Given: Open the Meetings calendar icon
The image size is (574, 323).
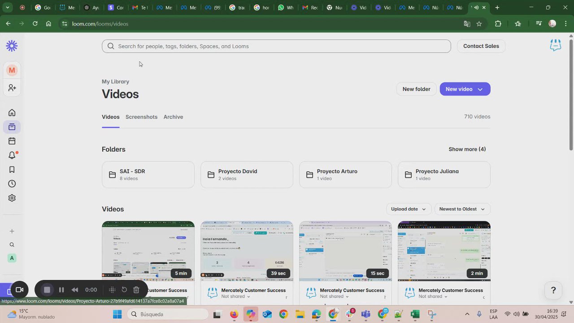Looking at the screenshot, I should (x=12, y=141).
